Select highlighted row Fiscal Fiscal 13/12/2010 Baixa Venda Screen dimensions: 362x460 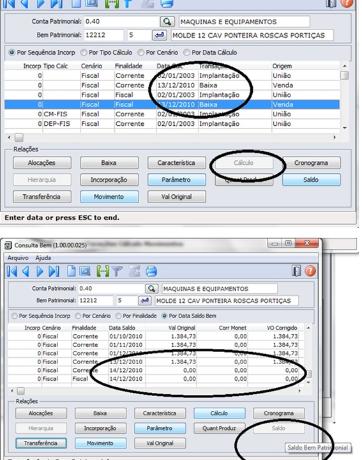click(x=172, y=104)
